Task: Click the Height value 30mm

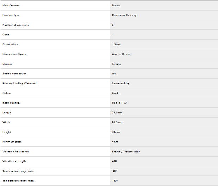Action: (x=116, y=132)
